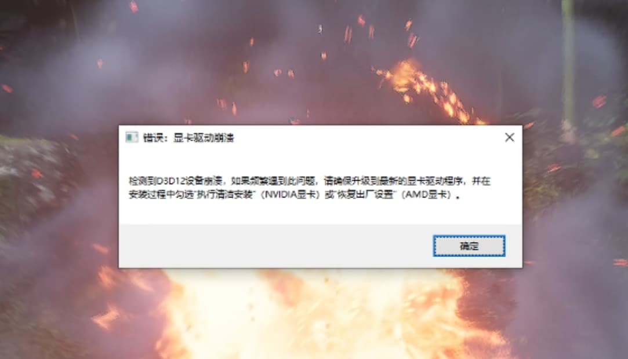Click the 执行清洁安装 quoted phrase
This screenshot has width=628, height=359.
pos(223,195)
